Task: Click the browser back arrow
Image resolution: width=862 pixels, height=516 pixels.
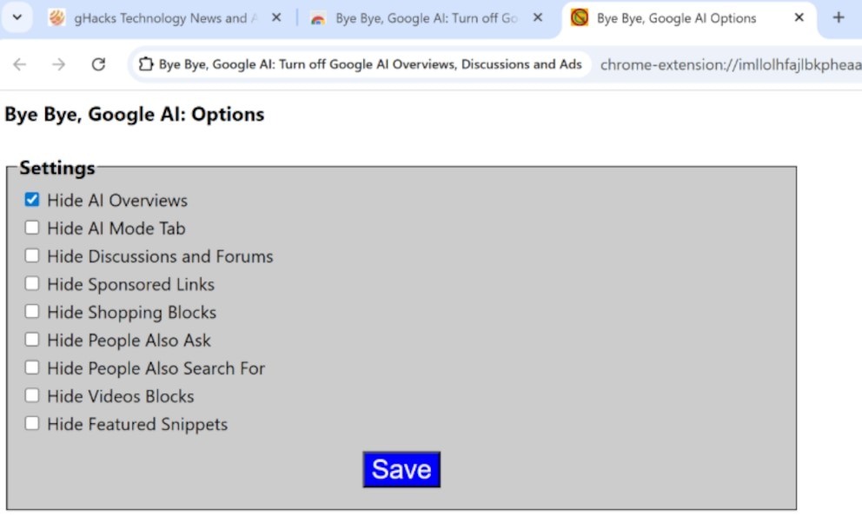Action: 20,64
